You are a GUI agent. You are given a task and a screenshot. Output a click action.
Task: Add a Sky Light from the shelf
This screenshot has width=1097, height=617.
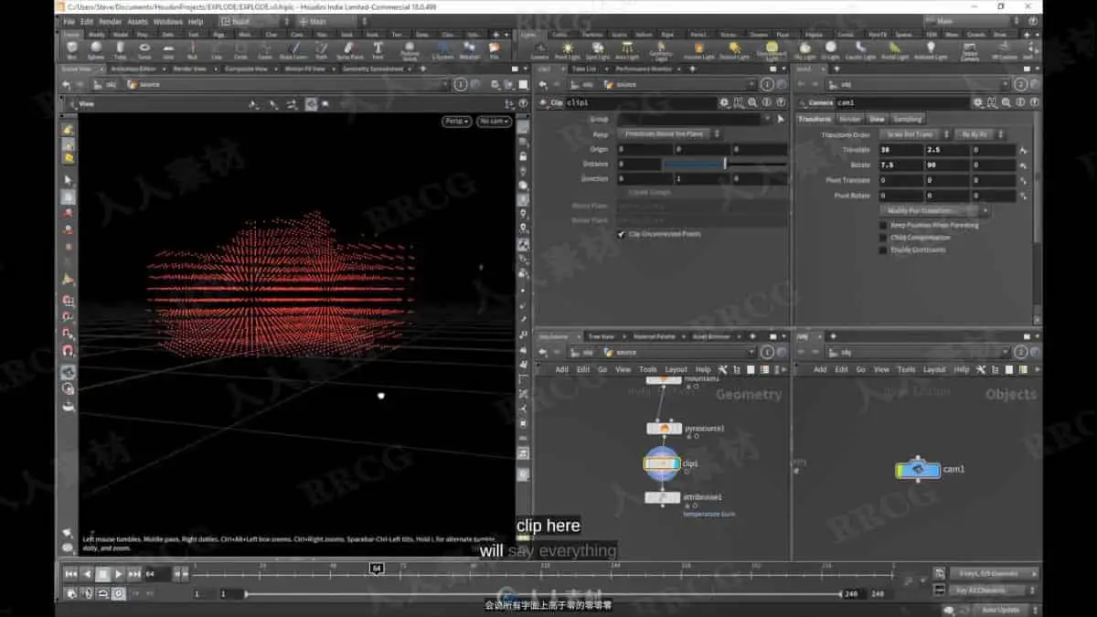click(x=805, y=49)
